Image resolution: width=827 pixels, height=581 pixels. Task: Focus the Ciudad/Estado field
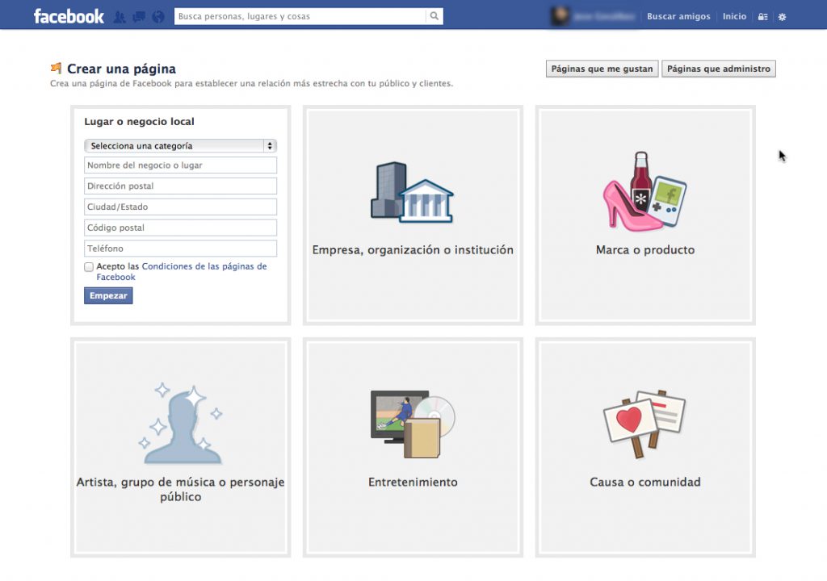180,207
